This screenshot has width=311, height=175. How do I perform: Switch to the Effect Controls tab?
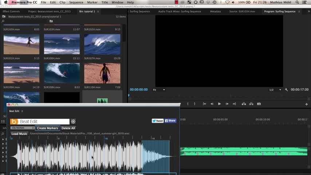(x=11, y=11)
